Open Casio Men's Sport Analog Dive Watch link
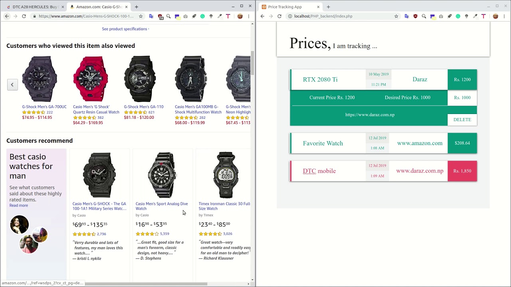Image resolution: width=511 pixels, height=287 pixels. [x=162, y=206]
